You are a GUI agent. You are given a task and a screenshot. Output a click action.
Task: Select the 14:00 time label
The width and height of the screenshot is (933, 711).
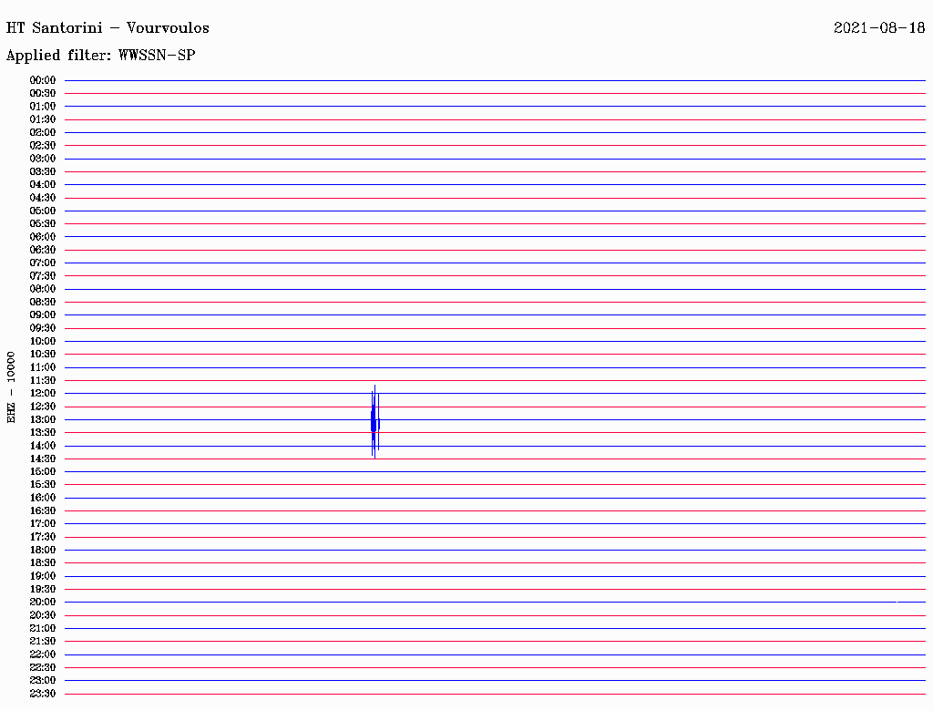pyautogui.click(x=43, y=446)
